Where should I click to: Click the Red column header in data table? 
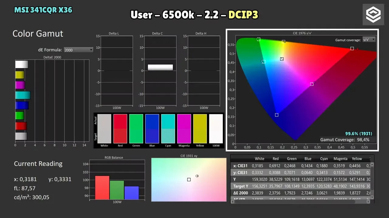pyautogui.click(x=276, y=159)
